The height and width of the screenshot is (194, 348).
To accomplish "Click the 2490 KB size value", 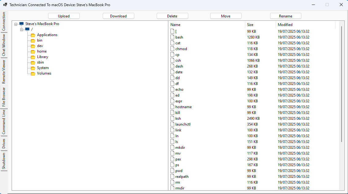I will pos(253,119).
